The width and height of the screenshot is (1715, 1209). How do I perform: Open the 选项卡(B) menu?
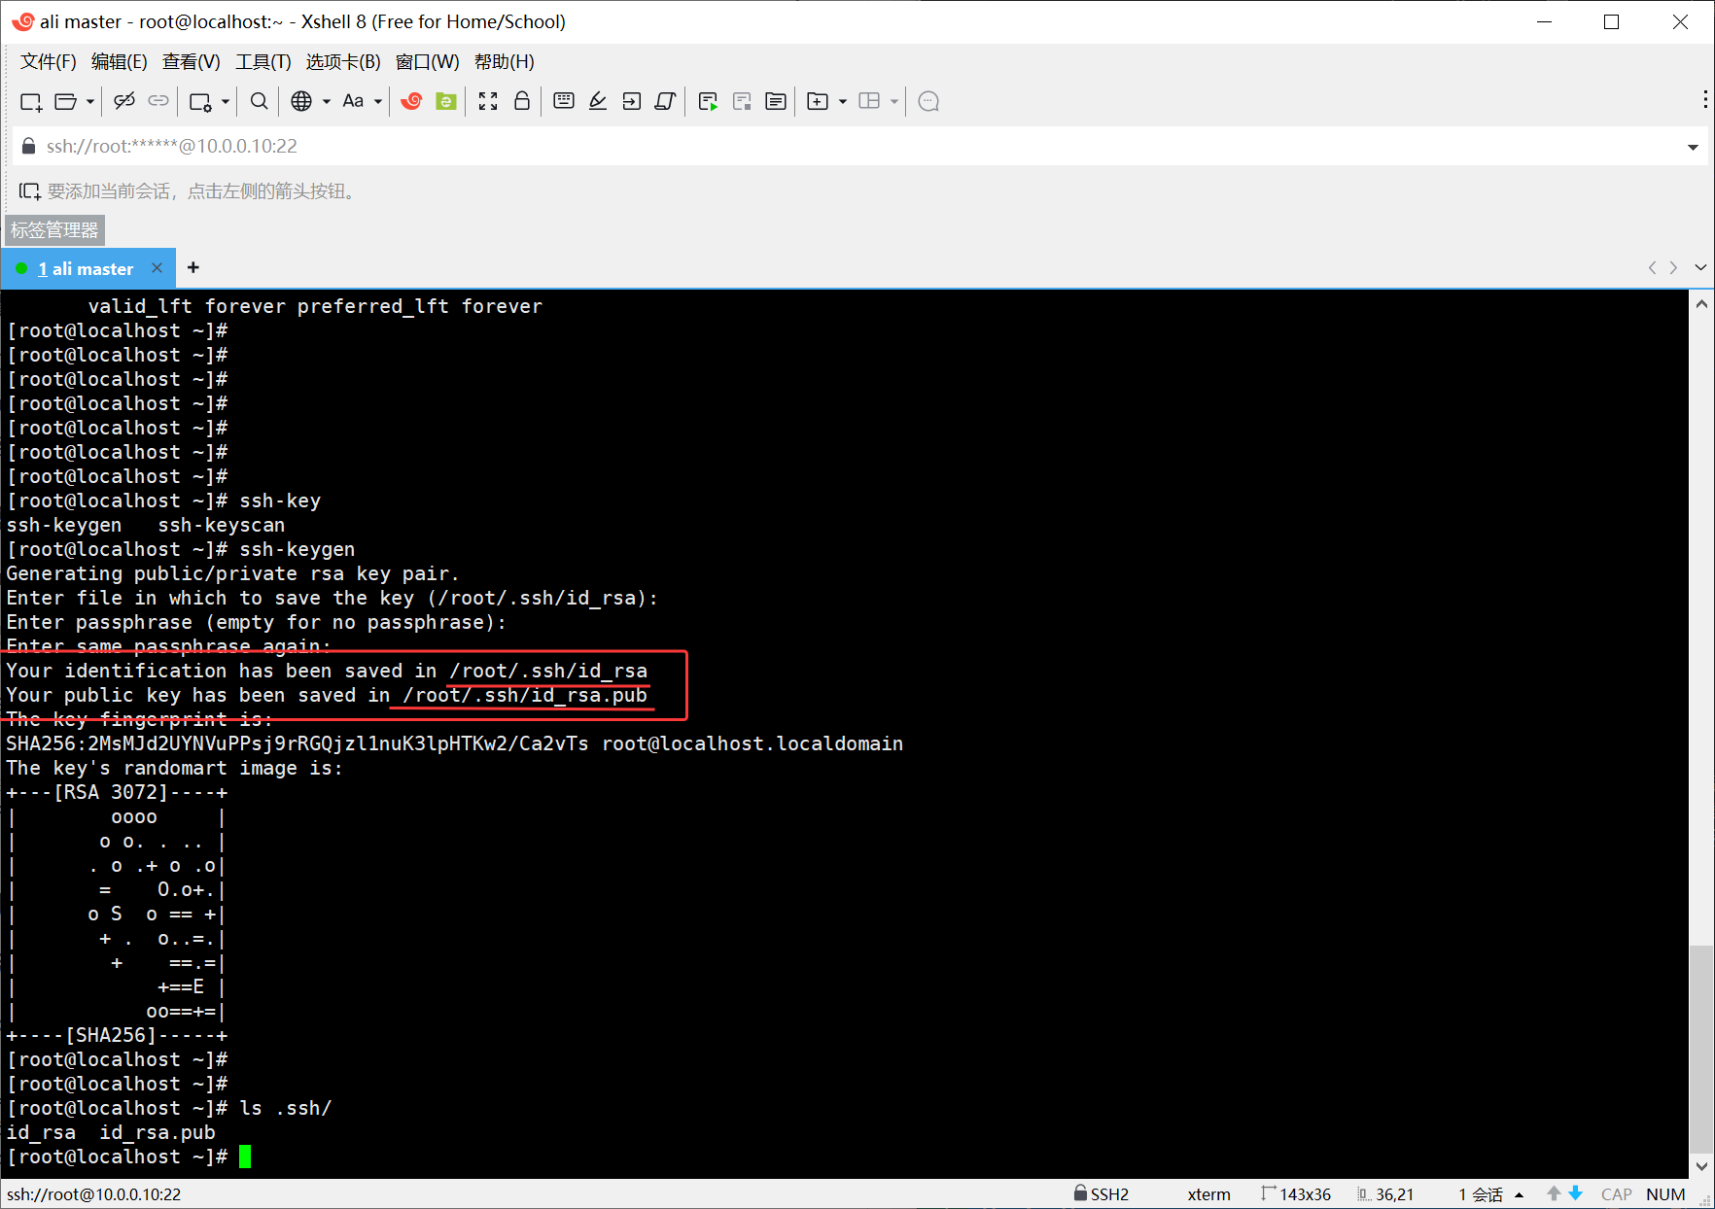click(343, 62)
